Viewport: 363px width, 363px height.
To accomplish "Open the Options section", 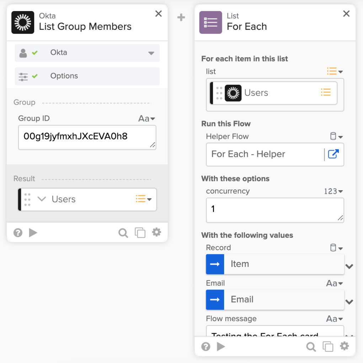I will tap(87, 76).
